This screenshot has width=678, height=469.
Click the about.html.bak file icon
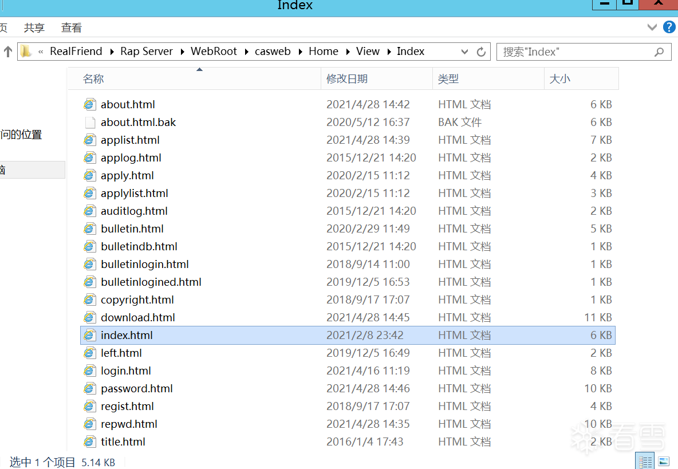point(89,122)
